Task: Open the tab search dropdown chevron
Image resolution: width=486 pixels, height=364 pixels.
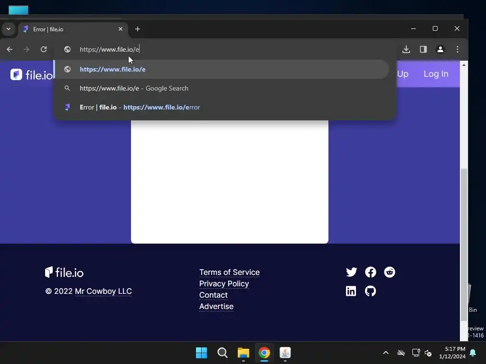Action: pyautogui.click(x=9, y=29)
